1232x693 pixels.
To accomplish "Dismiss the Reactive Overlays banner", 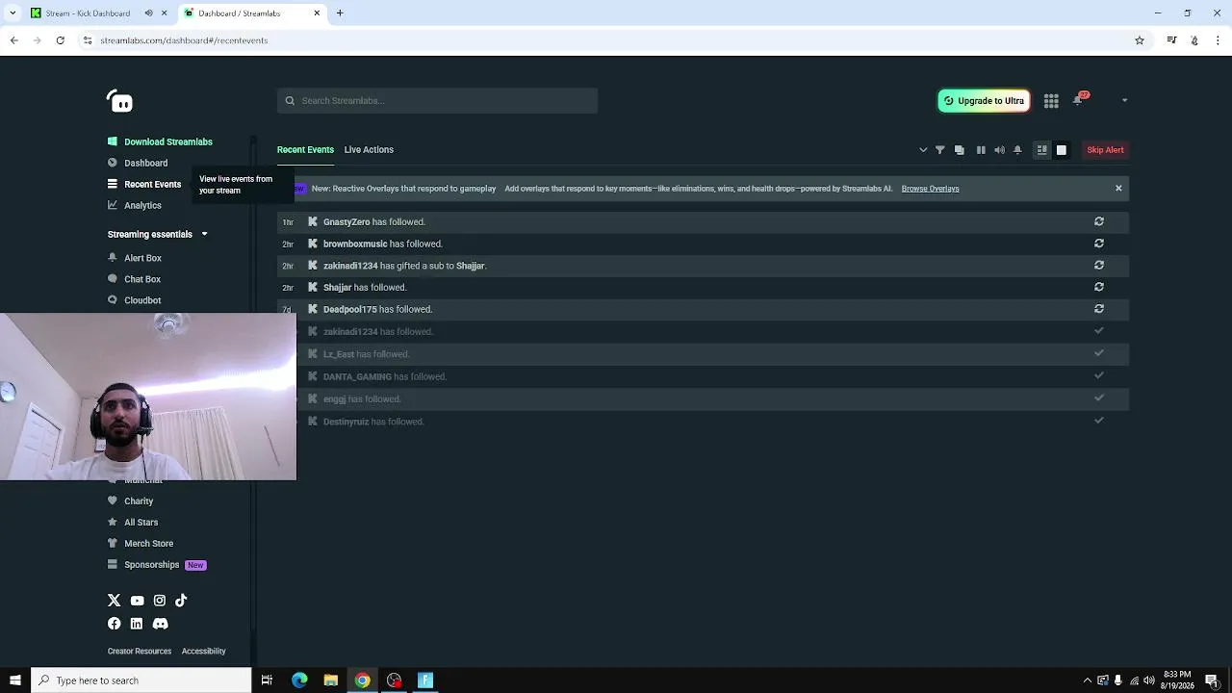I will coord(1118,189).
